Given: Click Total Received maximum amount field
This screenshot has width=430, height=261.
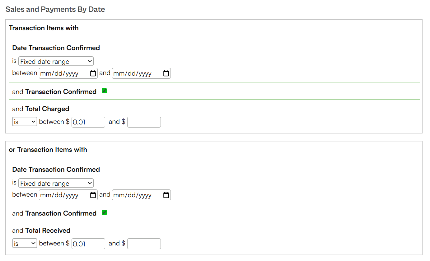Looking at the screenshot, I should (x=144, y=244).
